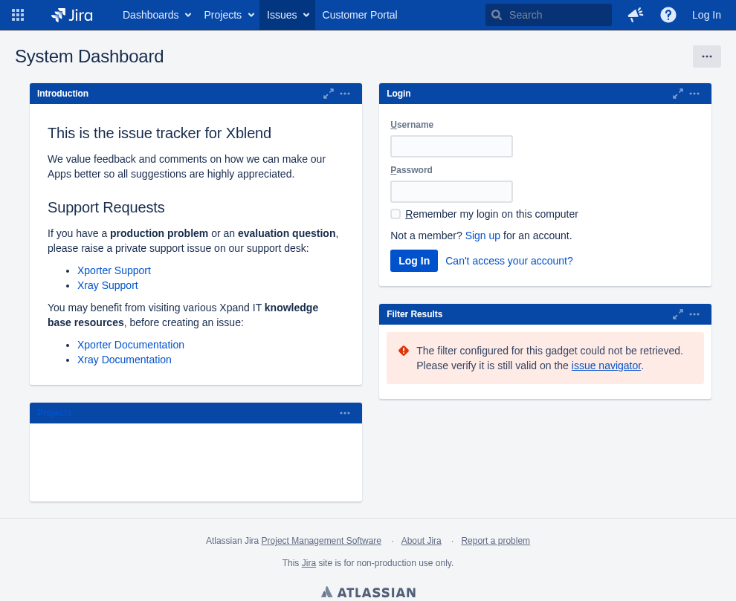Screen dimensions: 736x601
Task: Open the About Jira footer link
Action: click(x=421, y=541)
